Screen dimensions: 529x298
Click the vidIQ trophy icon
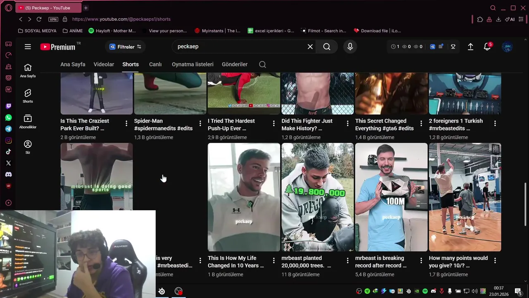click(453, 47)
